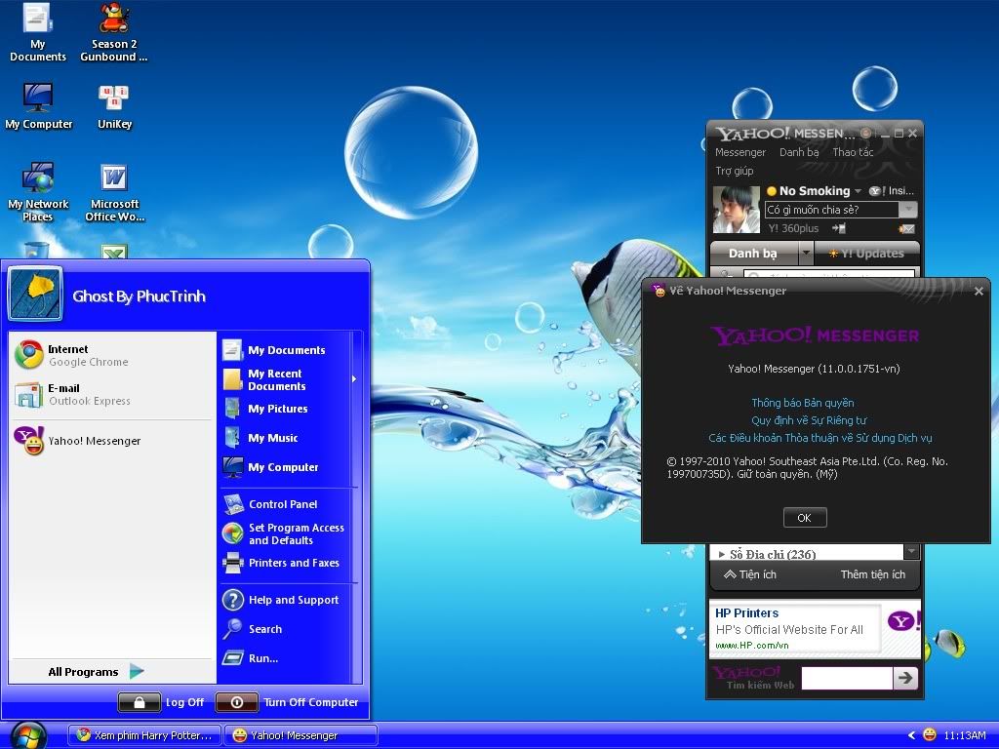Click the mobile forwarding icon beside Y! 360plus
999x749 pixels.
838,228
